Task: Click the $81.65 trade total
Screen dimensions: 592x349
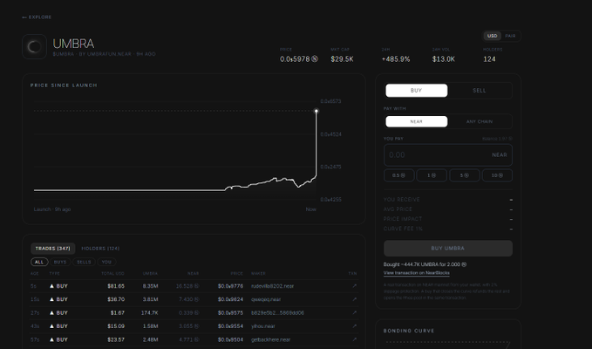Action: [116, 286]
